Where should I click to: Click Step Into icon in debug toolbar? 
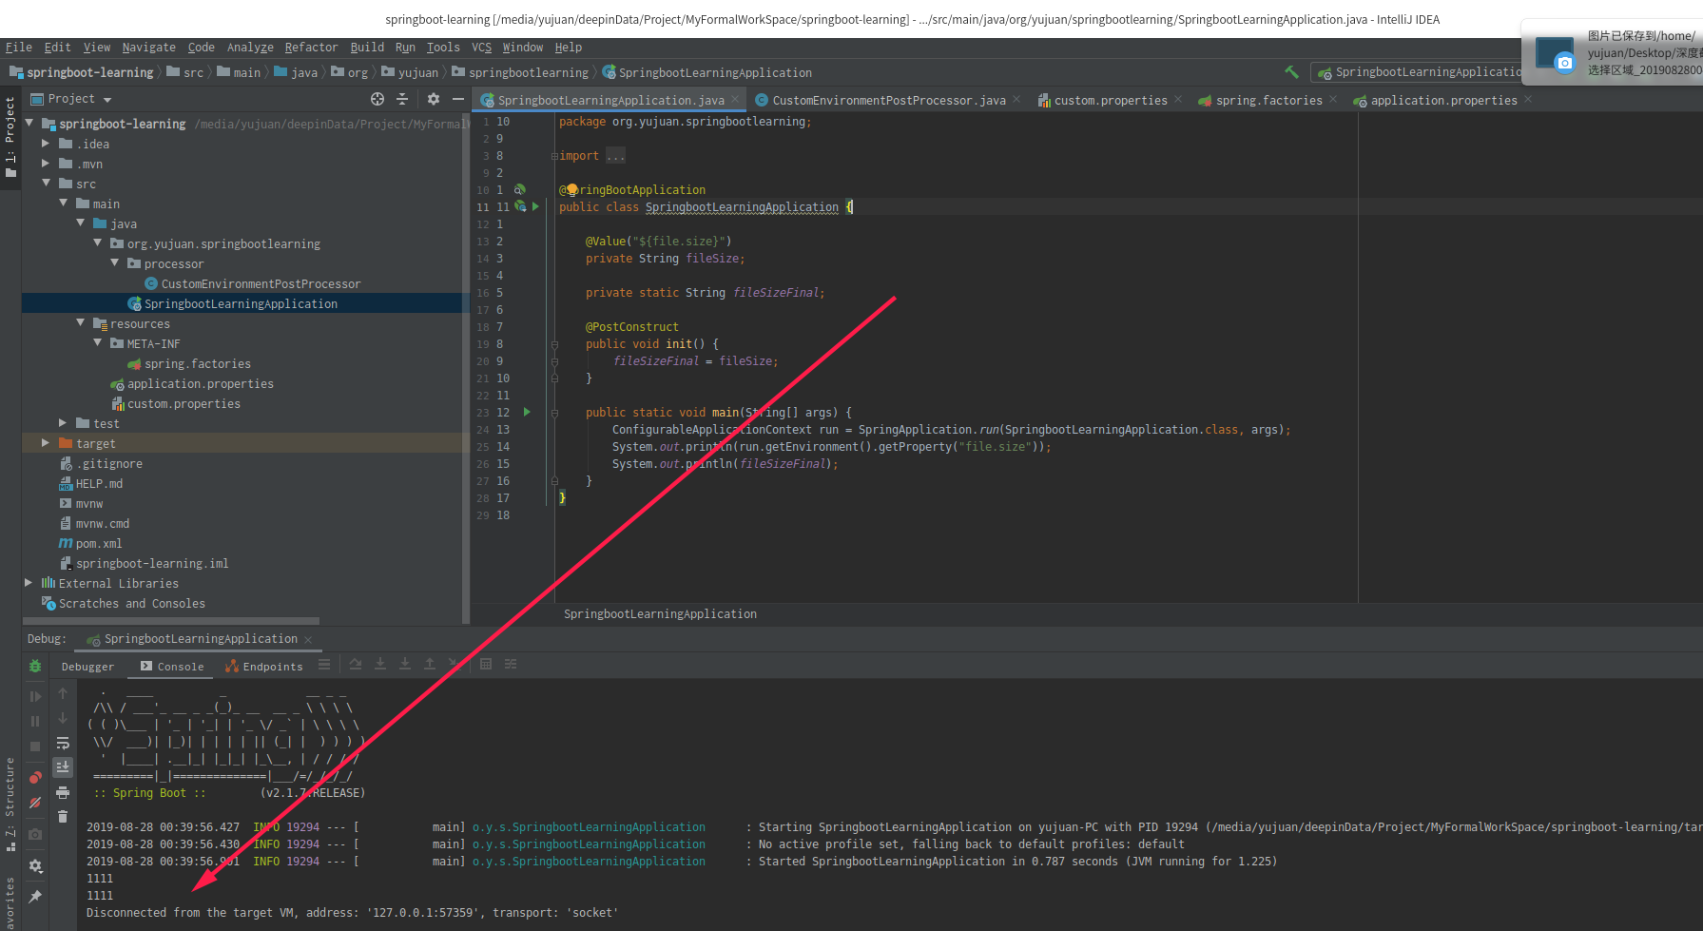click(x=380, y=664)
